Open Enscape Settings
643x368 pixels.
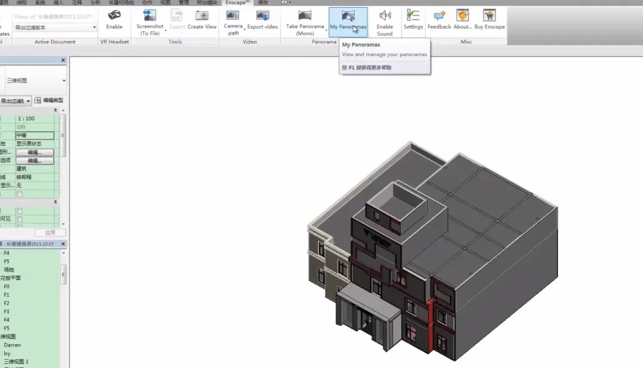click(x=413, y=20)
